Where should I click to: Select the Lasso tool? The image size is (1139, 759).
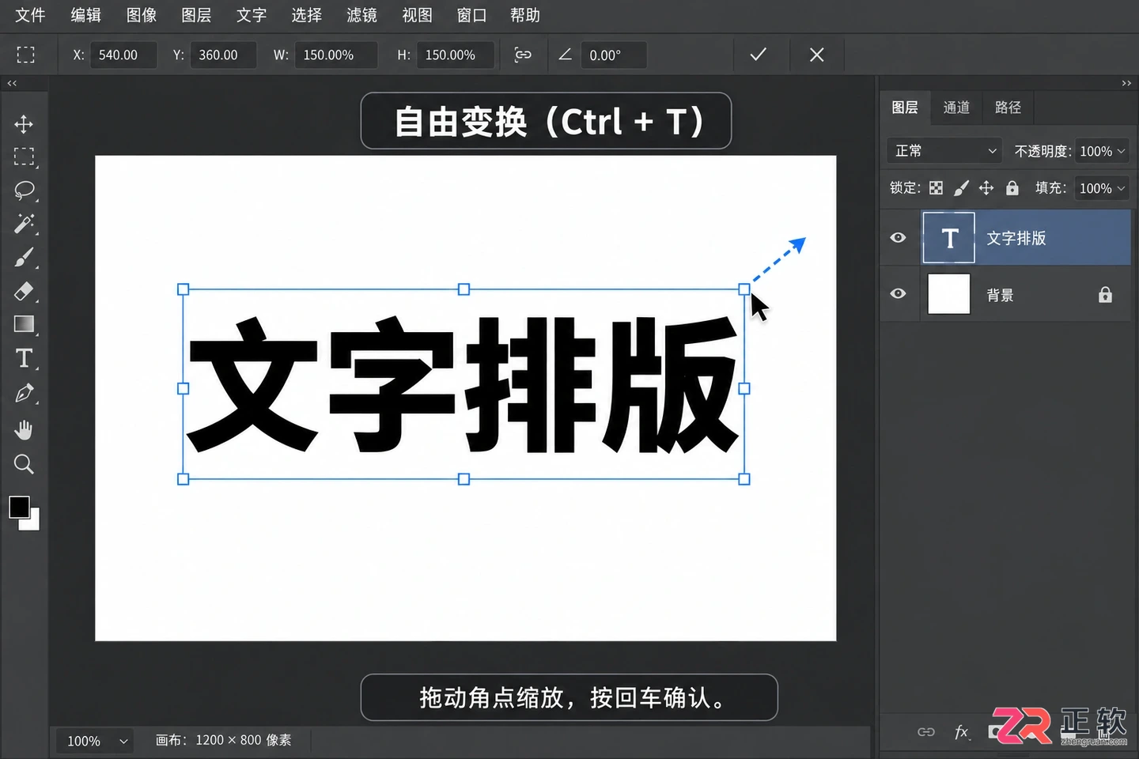(x=24, y=191)
